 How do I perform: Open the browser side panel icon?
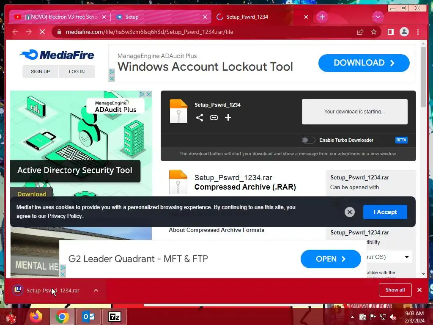click(390, 32)
